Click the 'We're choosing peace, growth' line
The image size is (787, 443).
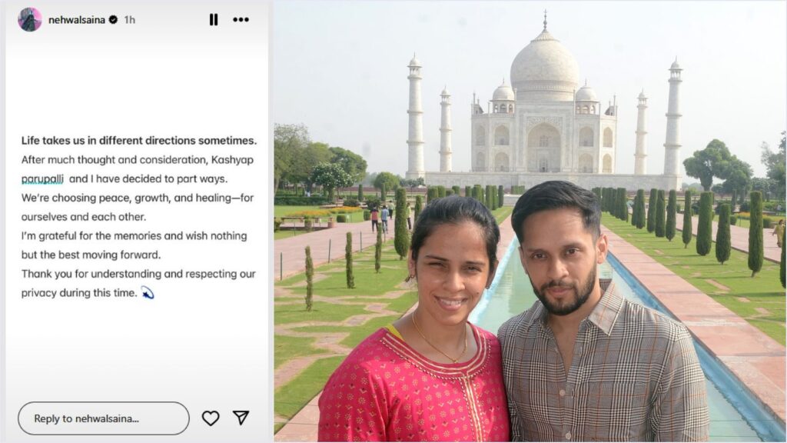coord(137,198)
